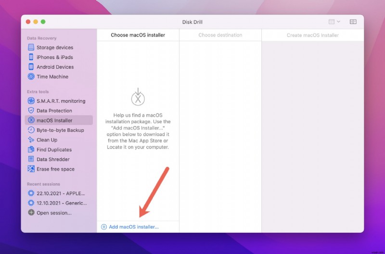
Task: Close the Disk Drill window
Action: 28,22
